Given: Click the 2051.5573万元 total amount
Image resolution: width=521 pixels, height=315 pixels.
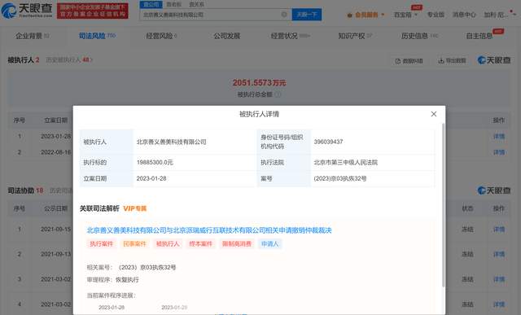Looking at the screenshot, I should click(259, 83).
